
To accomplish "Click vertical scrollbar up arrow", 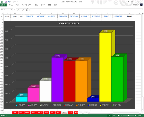I will tap(142, 13).
